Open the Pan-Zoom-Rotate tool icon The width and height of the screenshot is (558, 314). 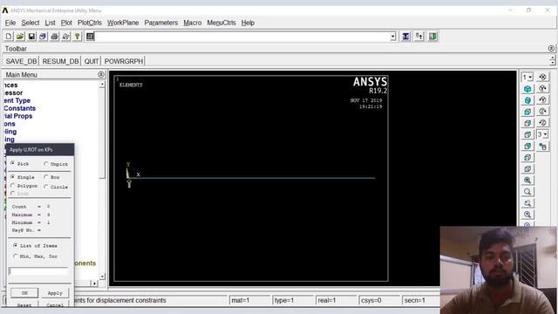tap(43, 37)
